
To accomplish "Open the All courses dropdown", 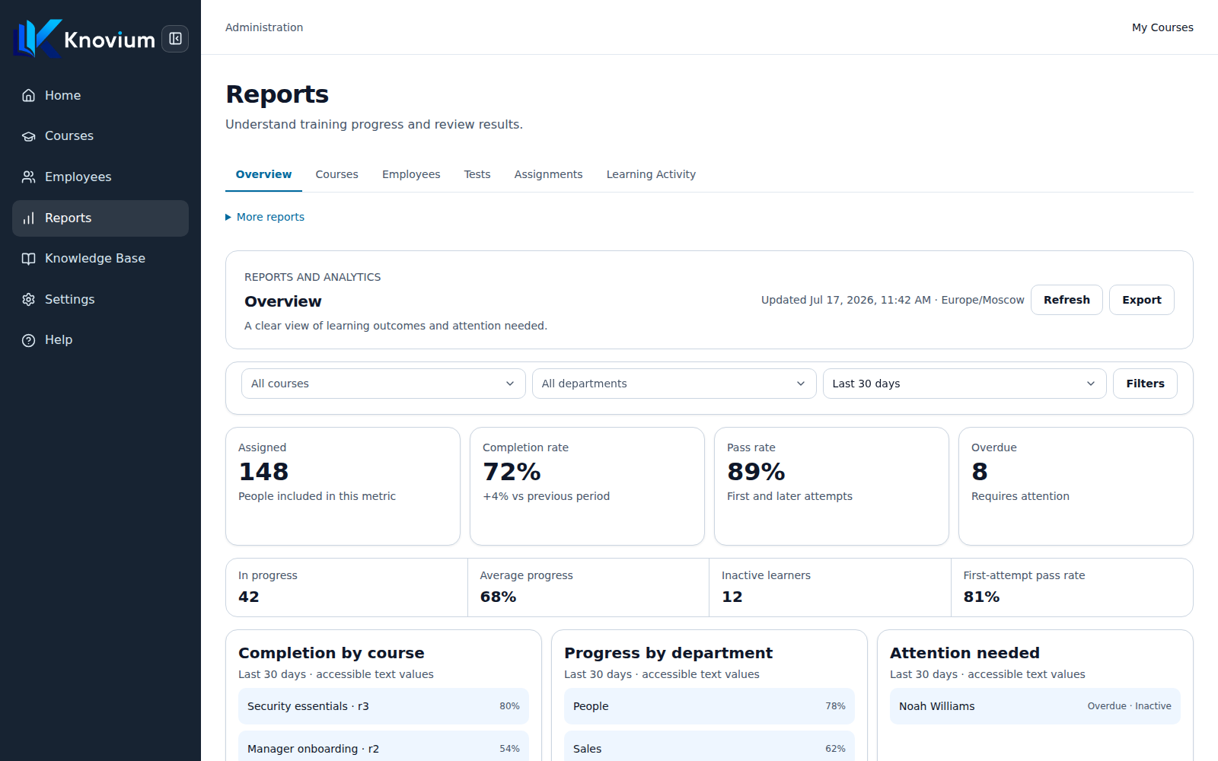I will click(384, 384).
